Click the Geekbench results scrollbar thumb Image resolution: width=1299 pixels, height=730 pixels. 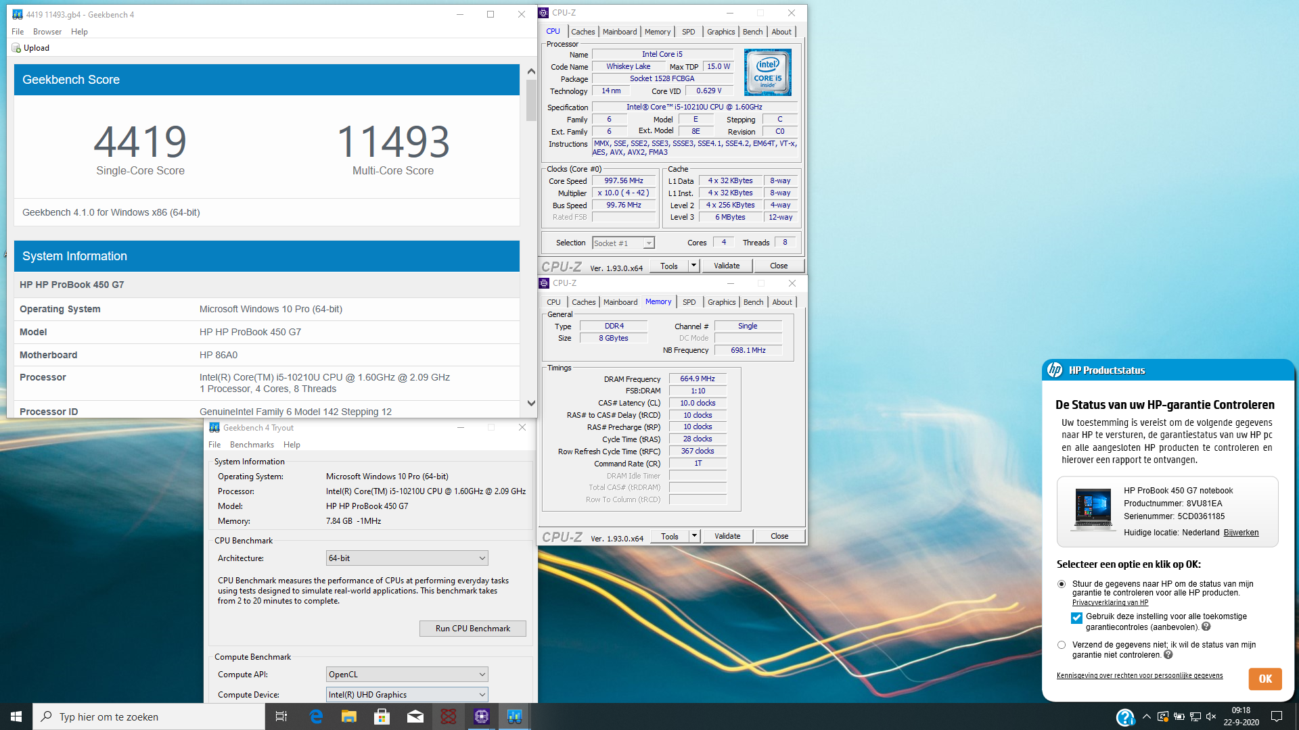click(531, 100)
